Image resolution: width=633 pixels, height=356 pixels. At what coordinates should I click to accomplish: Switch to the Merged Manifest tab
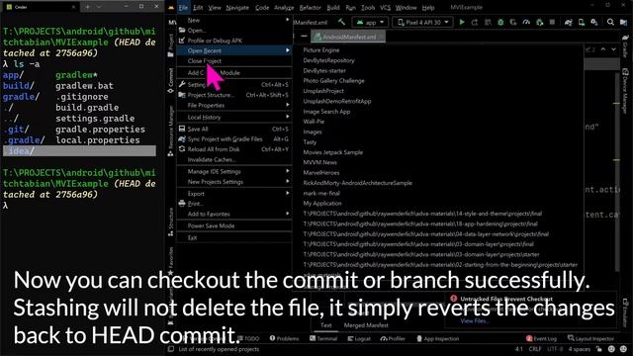click(x=366, y=325)
